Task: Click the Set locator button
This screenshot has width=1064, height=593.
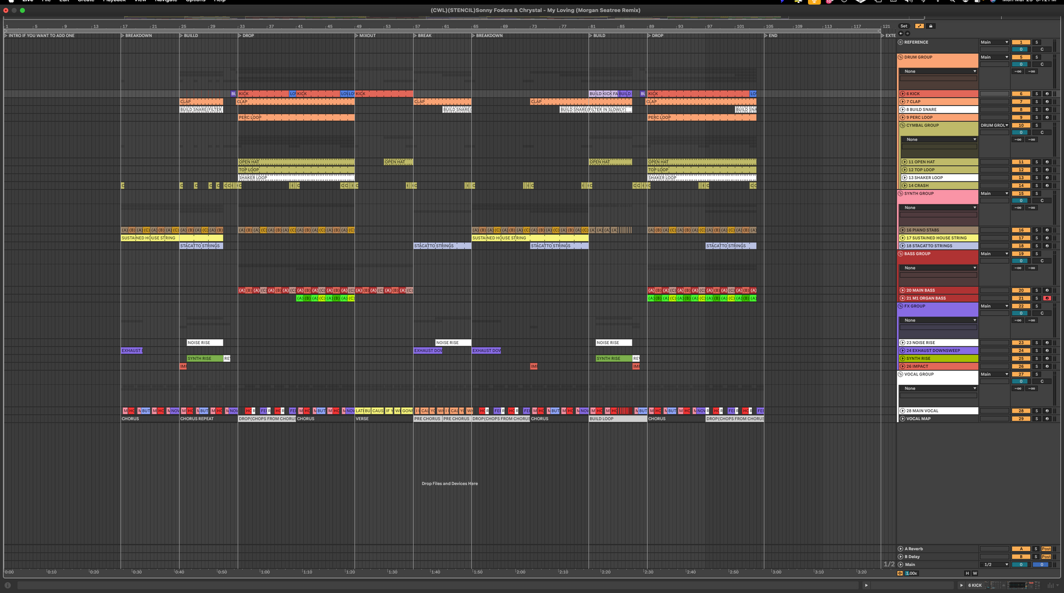Action: tap(904, 26)
